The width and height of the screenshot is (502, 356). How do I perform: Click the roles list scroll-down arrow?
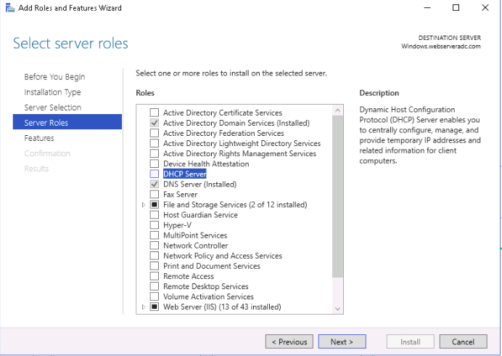[x=337, y=309]
